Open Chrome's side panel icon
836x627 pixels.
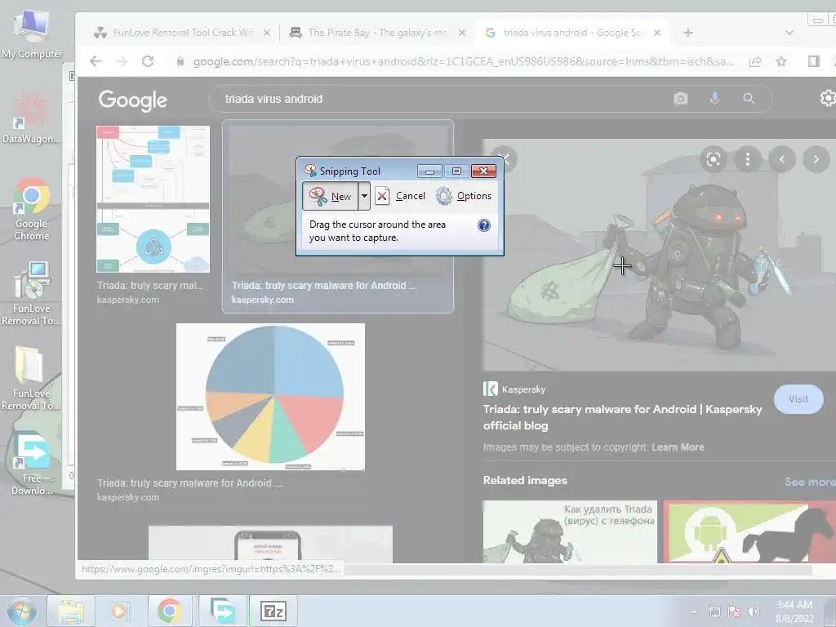(814, 61)
